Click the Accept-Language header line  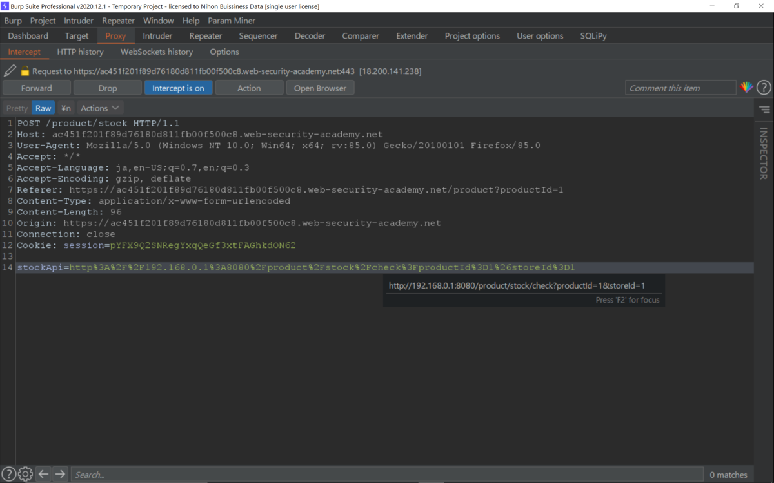pos(133,167)
